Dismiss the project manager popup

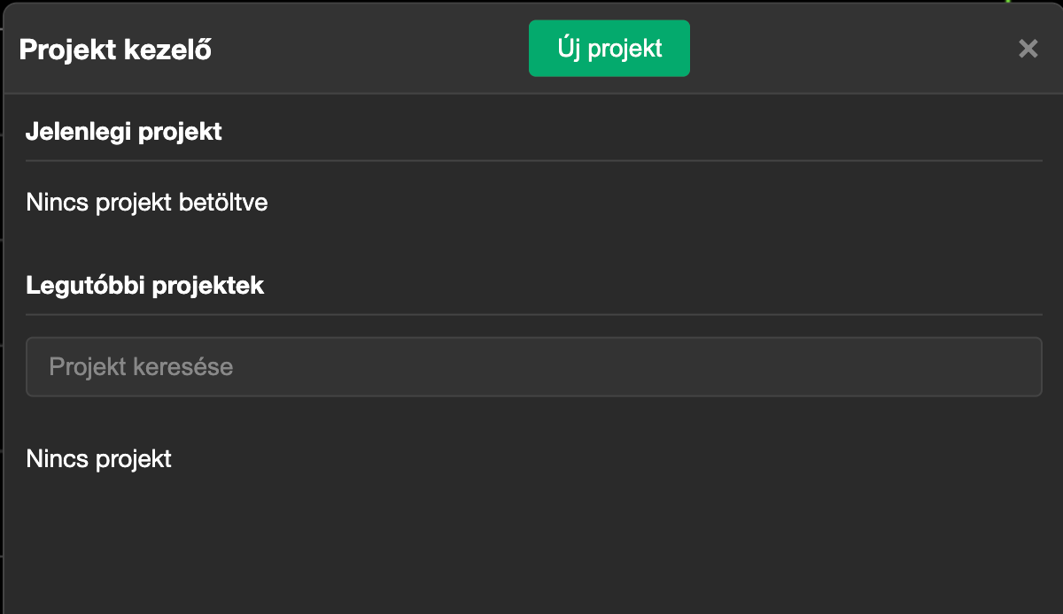tap(1028, 49)
